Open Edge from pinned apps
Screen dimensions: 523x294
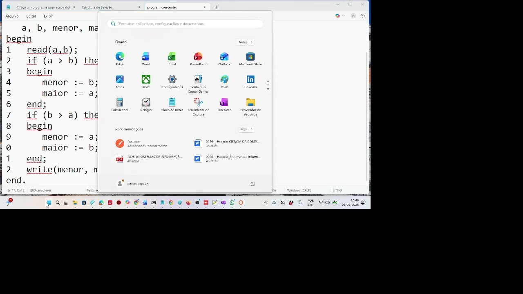click(120, 59)
